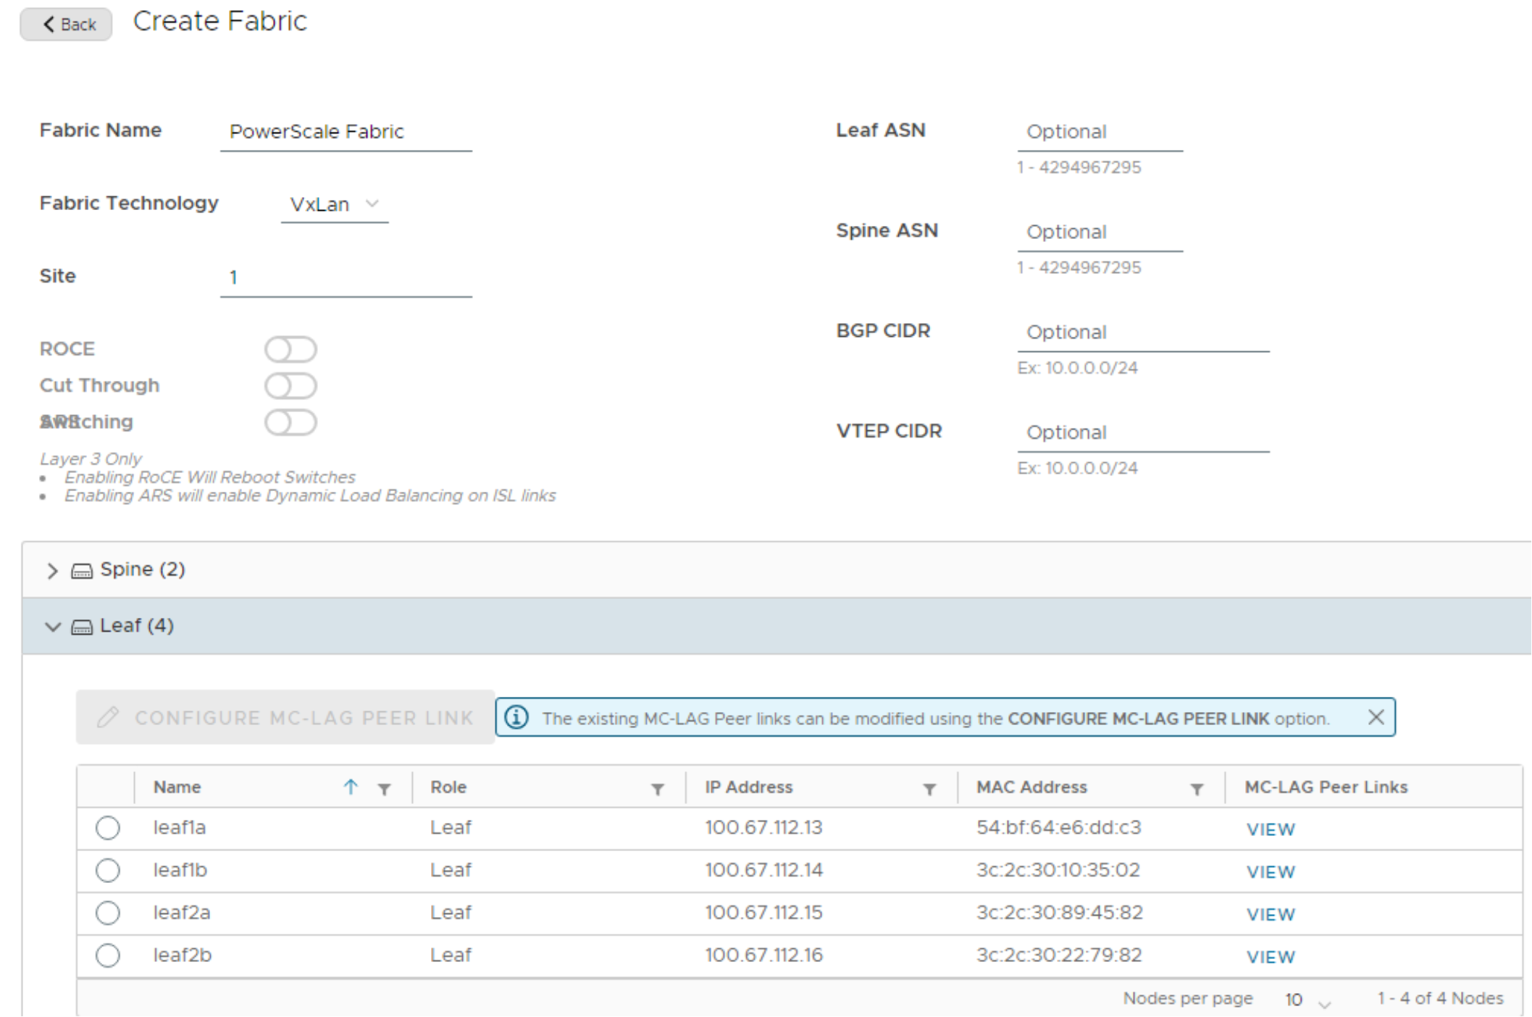Click the Spine switch icon

(82, 572)
